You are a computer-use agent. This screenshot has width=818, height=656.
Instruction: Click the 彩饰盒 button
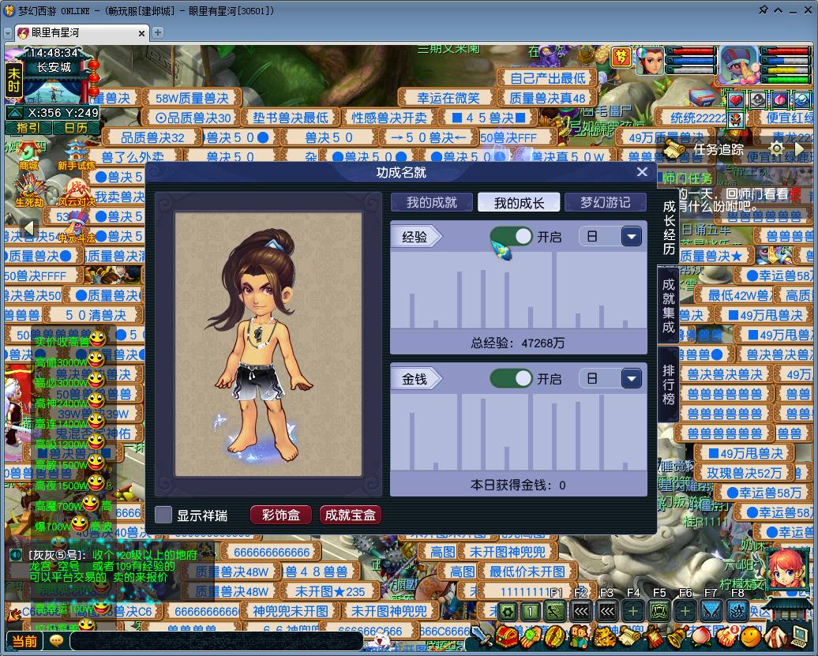tap(280, 515)
